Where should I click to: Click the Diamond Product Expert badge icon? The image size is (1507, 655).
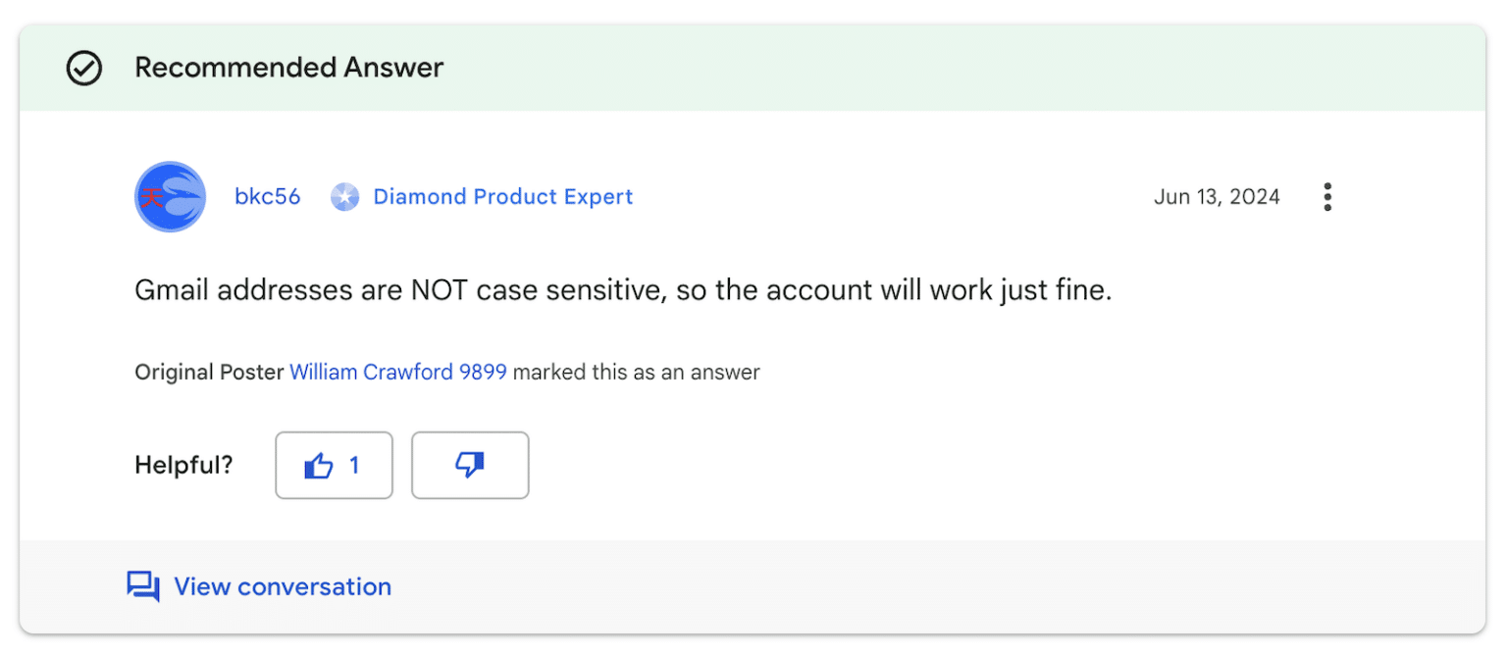point(344,197)
